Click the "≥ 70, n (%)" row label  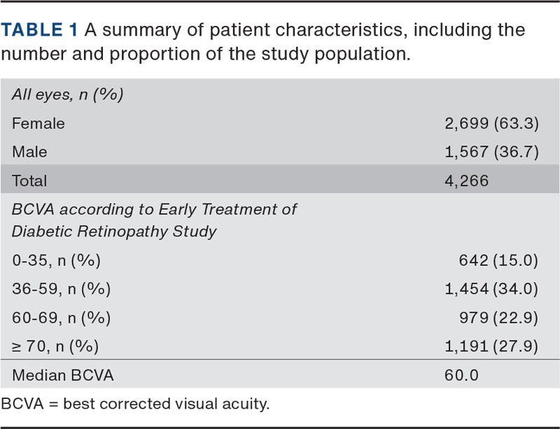pyautogui.click(x=55, y=346)
